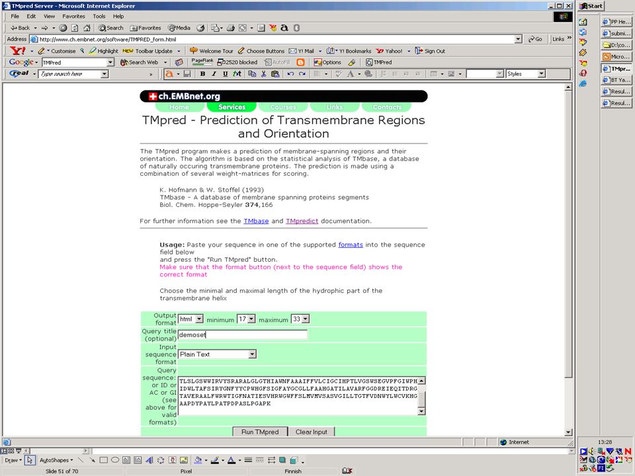The width and height of the screenshot is (635, 476).
Task: Click the Italic formatting button
Action: 214,73
